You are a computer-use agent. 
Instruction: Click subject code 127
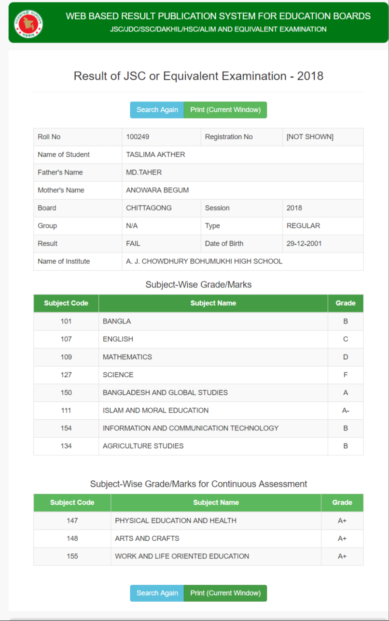pyautogui.click(x=66, y=375)
